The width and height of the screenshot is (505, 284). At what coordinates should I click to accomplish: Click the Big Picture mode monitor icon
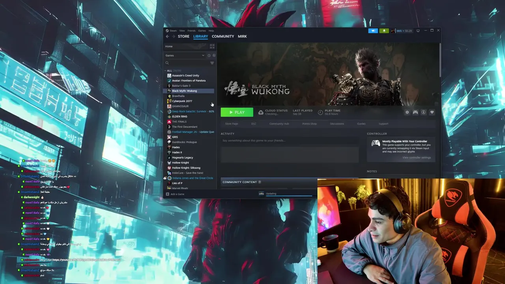pyautogui.click(x=418, y=30)
